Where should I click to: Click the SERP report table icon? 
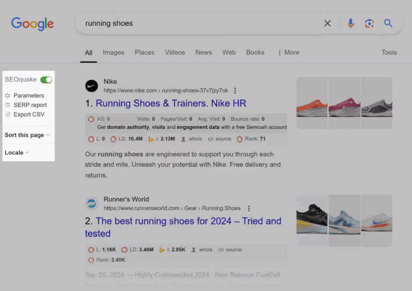(x=8, y=105)
